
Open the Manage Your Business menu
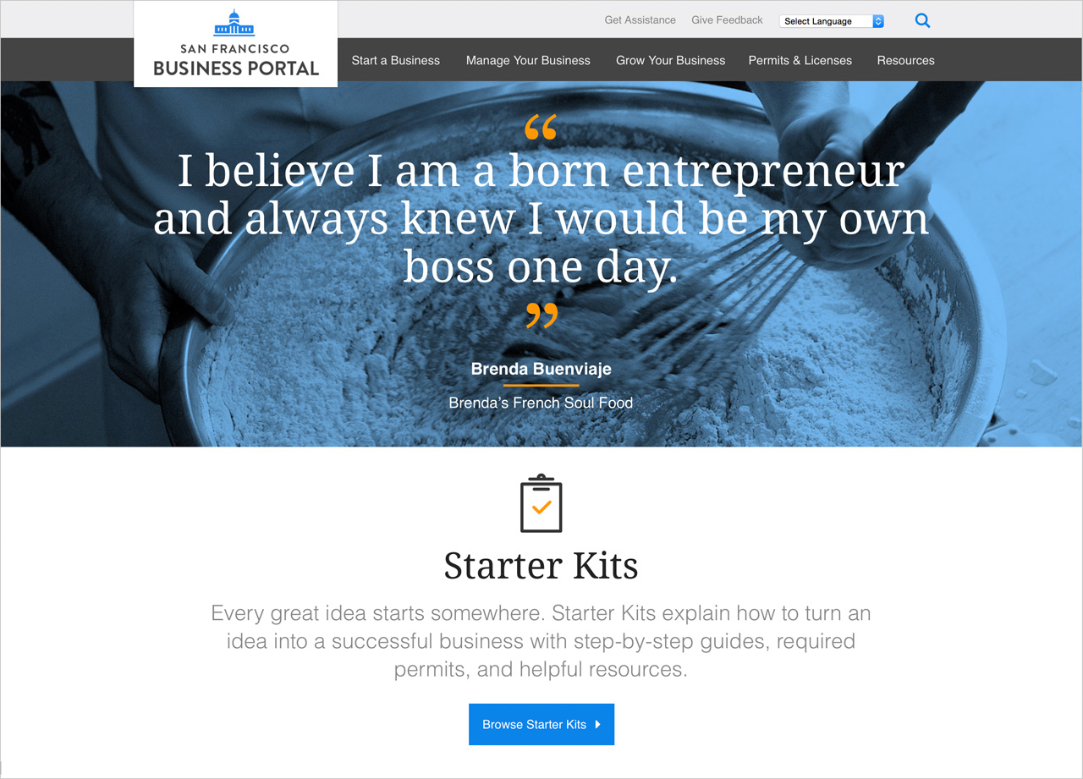click(528, 60)
